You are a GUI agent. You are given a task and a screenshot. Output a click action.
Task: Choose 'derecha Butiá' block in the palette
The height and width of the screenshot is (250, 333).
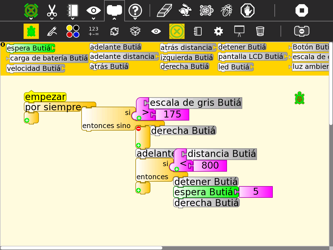[185, 66]
